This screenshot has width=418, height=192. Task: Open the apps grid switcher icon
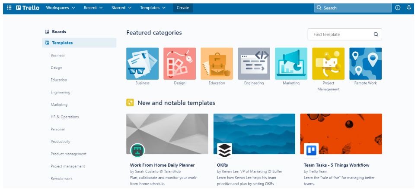(x=9, y=8)
